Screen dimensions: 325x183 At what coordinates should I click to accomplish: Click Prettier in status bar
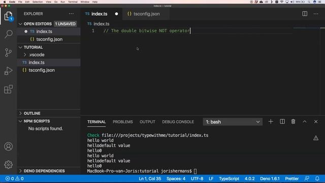(x=292, y=178)
